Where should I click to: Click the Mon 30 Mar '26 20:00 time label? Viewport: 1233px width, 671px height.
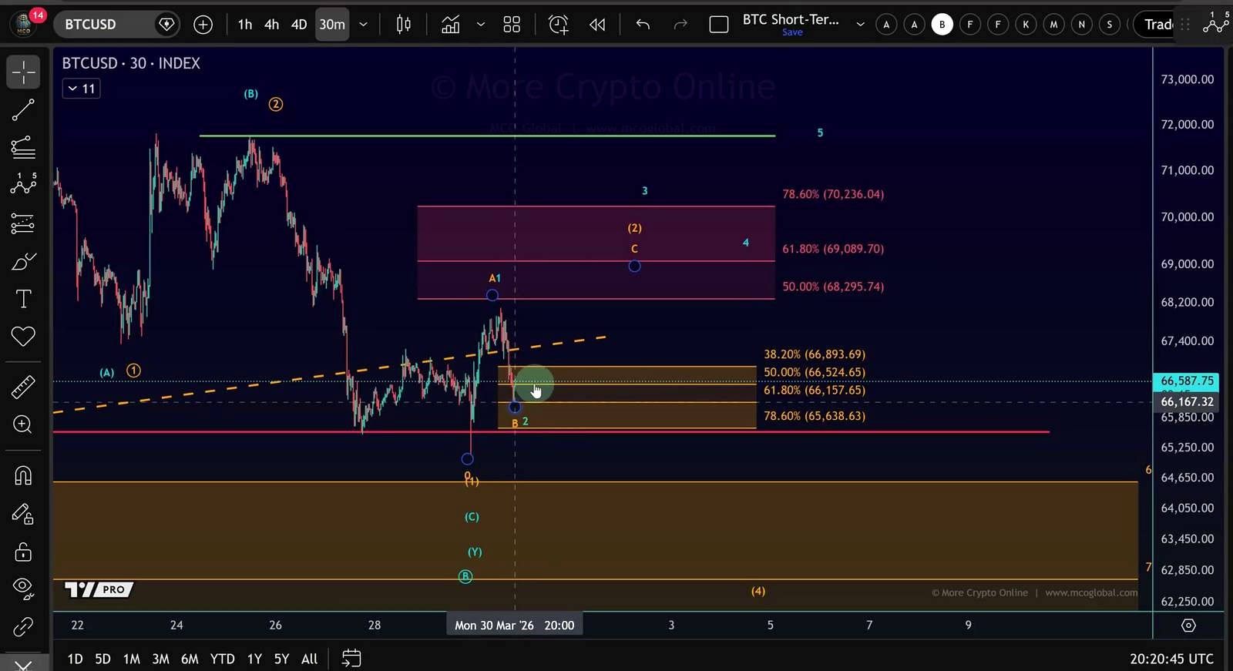click(514, 625)
